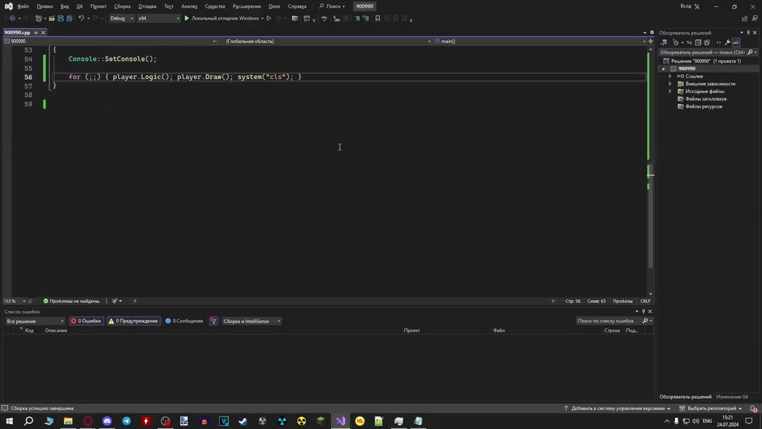Click 'Вход' sign-in button
Image resolution: width=762 pixels, height=429 pixels.
point(689,6)
